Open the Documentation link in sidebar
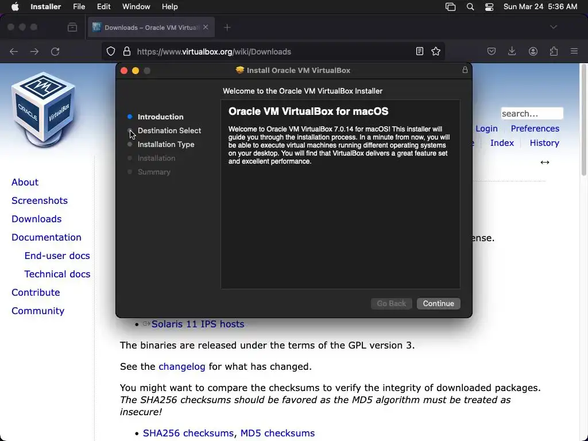 (x=46, y=237)
